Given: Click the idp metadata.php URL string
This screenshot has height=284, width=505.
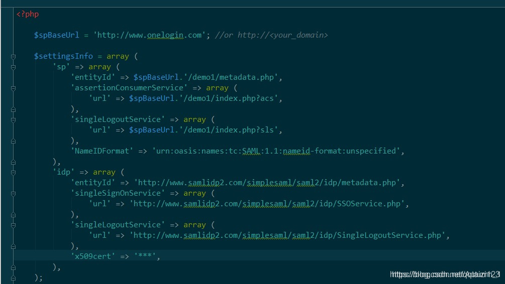Looking at the screenshot, I should tap(267, 183).
